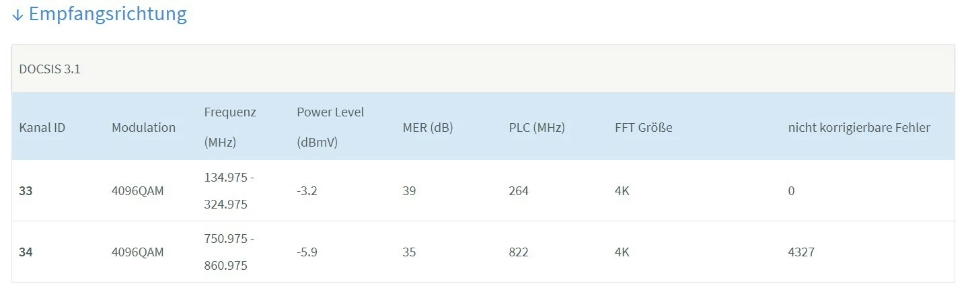Screen dimensions: 964x290
Task: Click the Kanal ID column header
Action: point(42,127)
